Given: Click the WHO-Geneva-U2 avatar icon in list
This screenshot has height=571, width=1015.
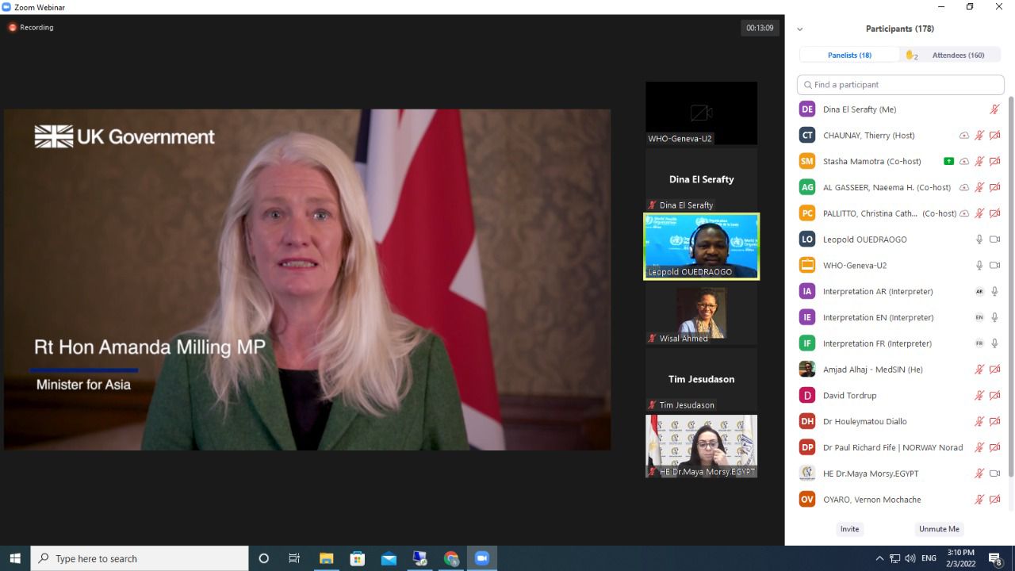Looking at the screenshot, I should [807, 265].
